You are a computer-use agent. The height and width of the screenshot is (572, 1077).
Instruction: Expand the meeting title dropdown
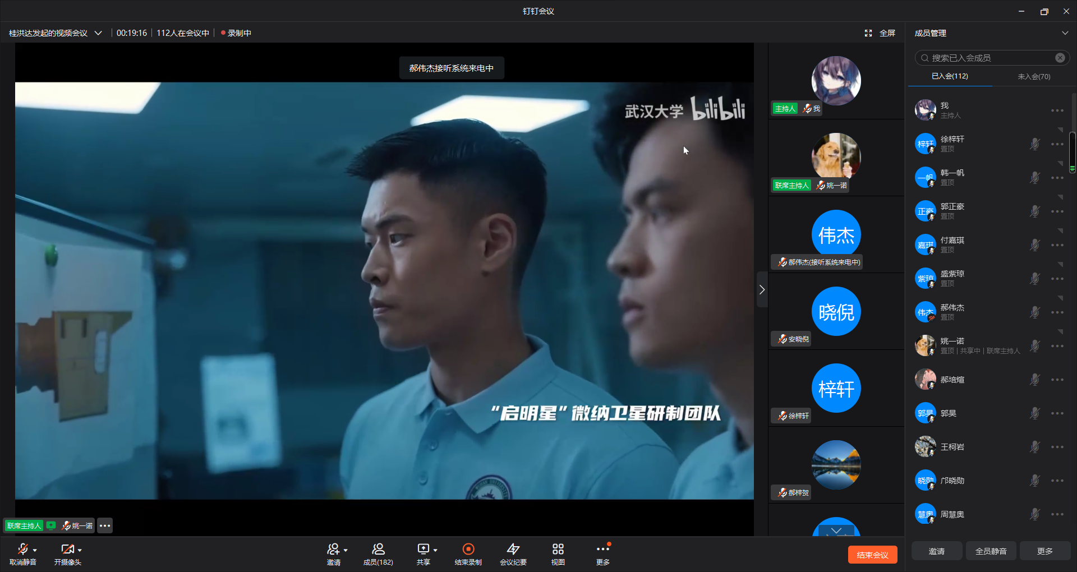[x=98, y=33]
